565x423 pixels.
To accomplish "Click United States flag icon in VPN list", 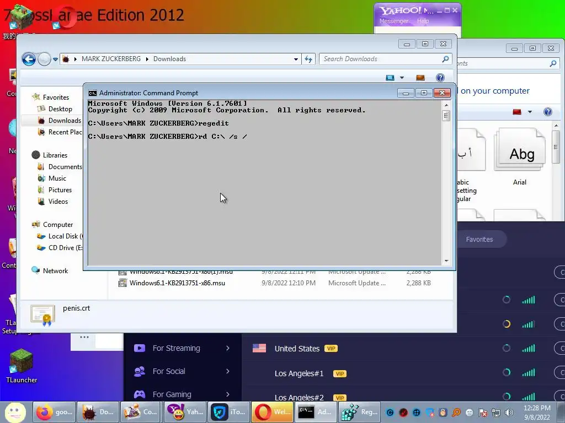I will pos(259,348).
